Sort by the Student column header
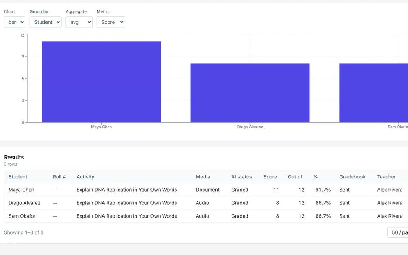Image resolution: width=408 pixels, height=255 pixels. click(18, 177)
